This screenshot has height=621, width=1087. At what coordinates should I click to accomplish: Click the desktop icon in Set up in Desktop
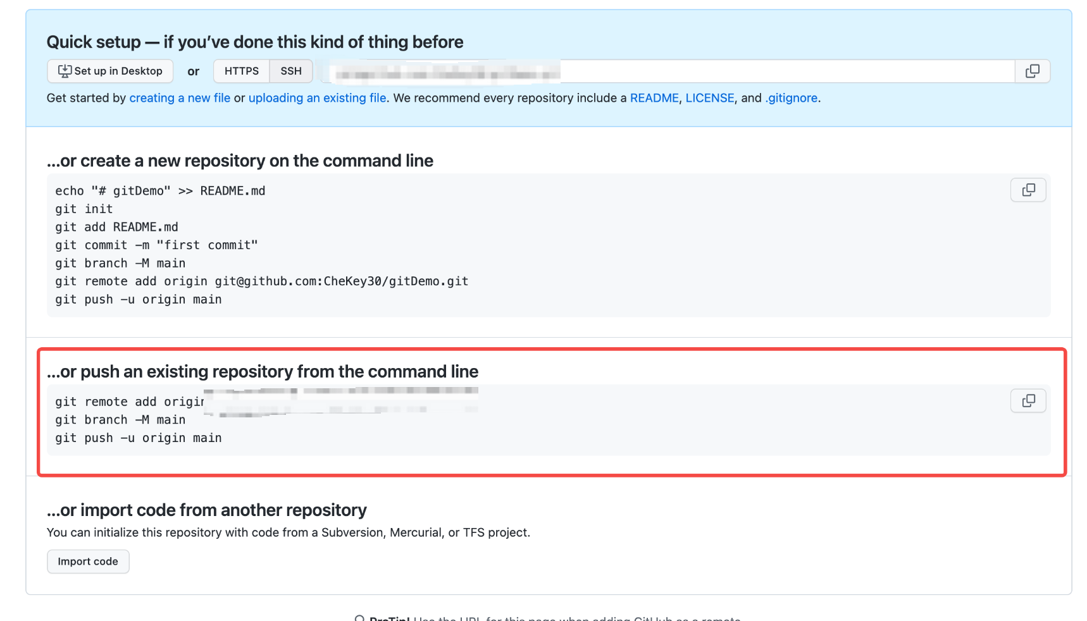pyautogui.click(x=65, y=71)
